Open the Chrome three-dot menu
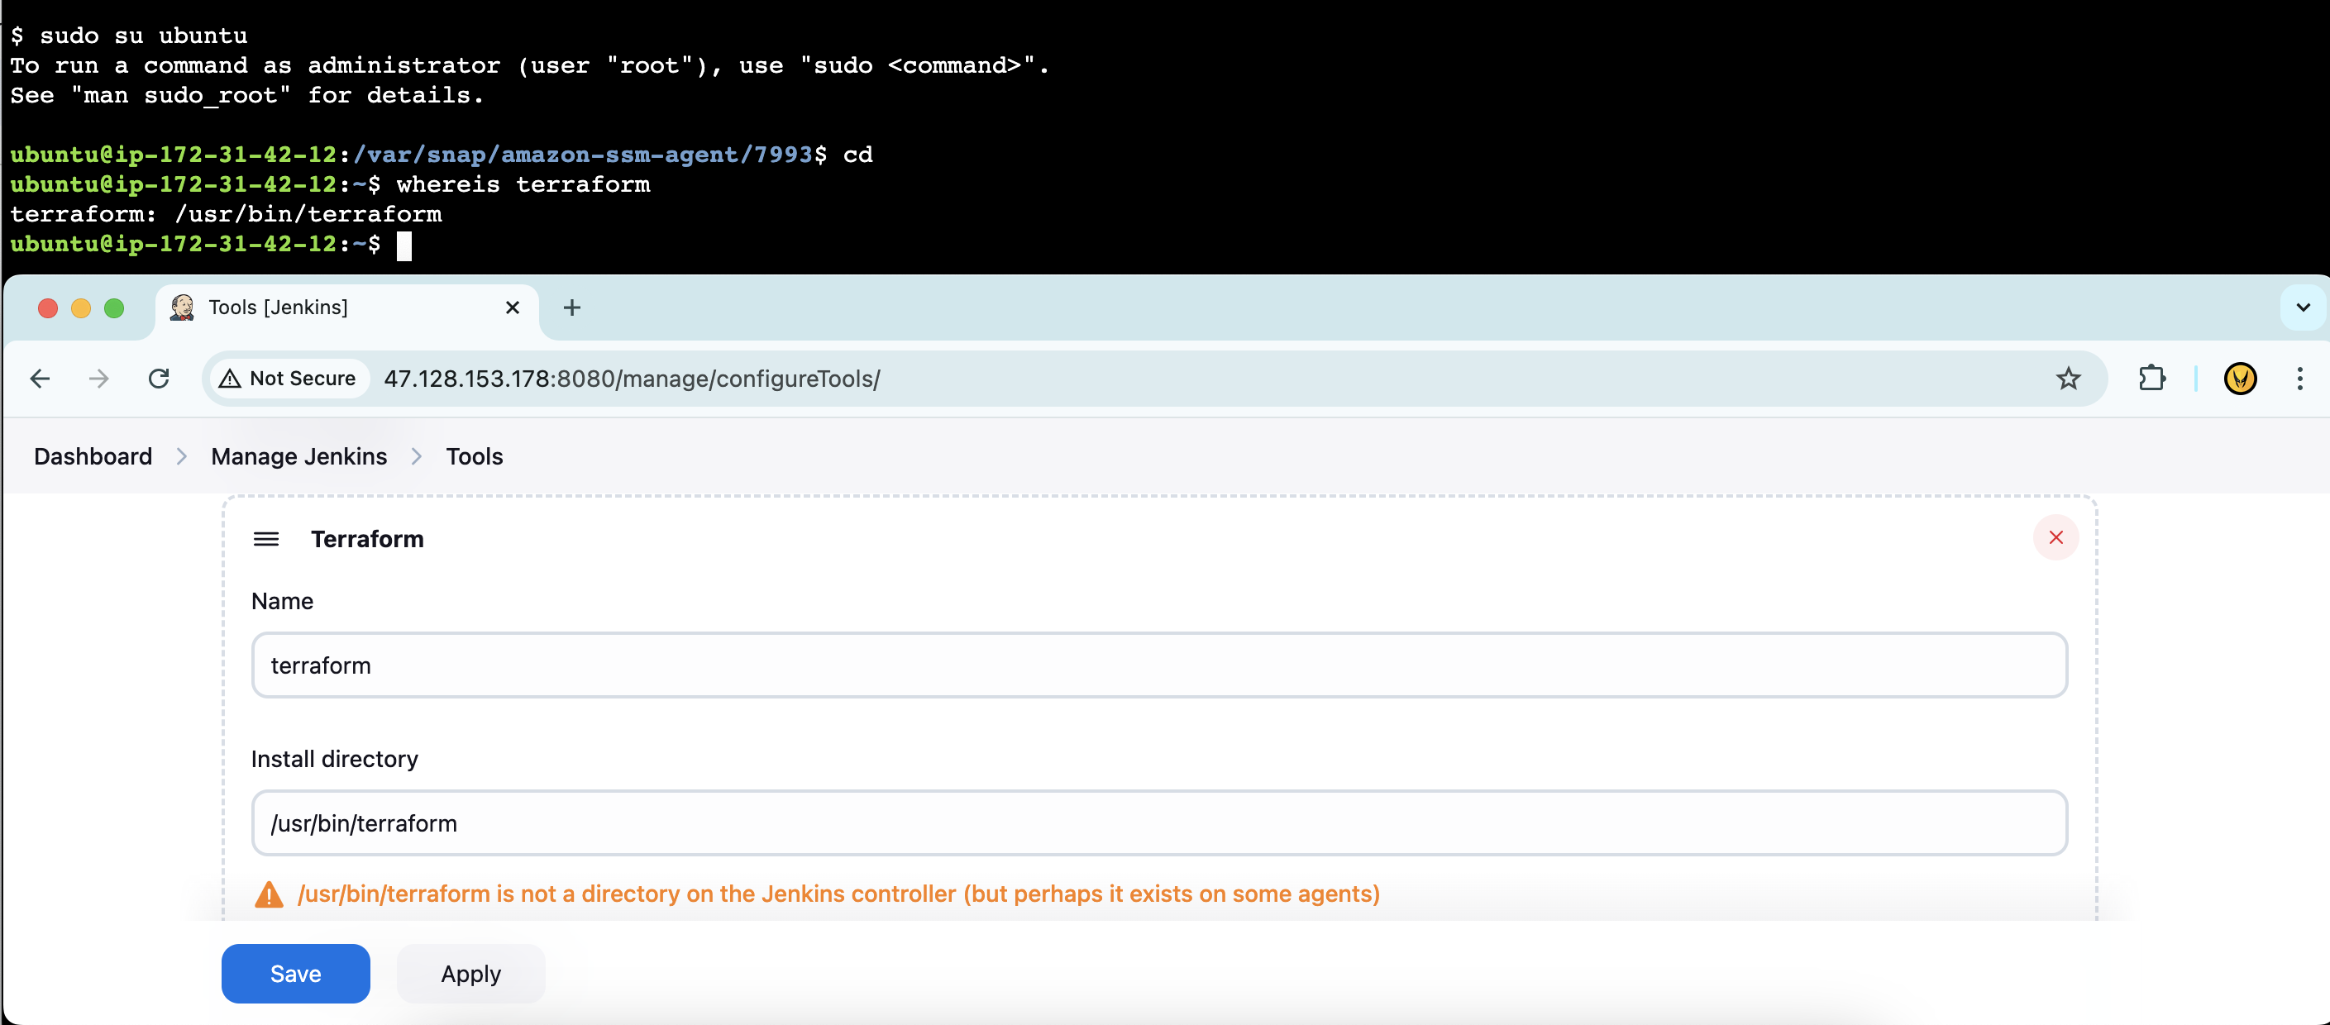2330x1025 pixels. pos(2299,379)
